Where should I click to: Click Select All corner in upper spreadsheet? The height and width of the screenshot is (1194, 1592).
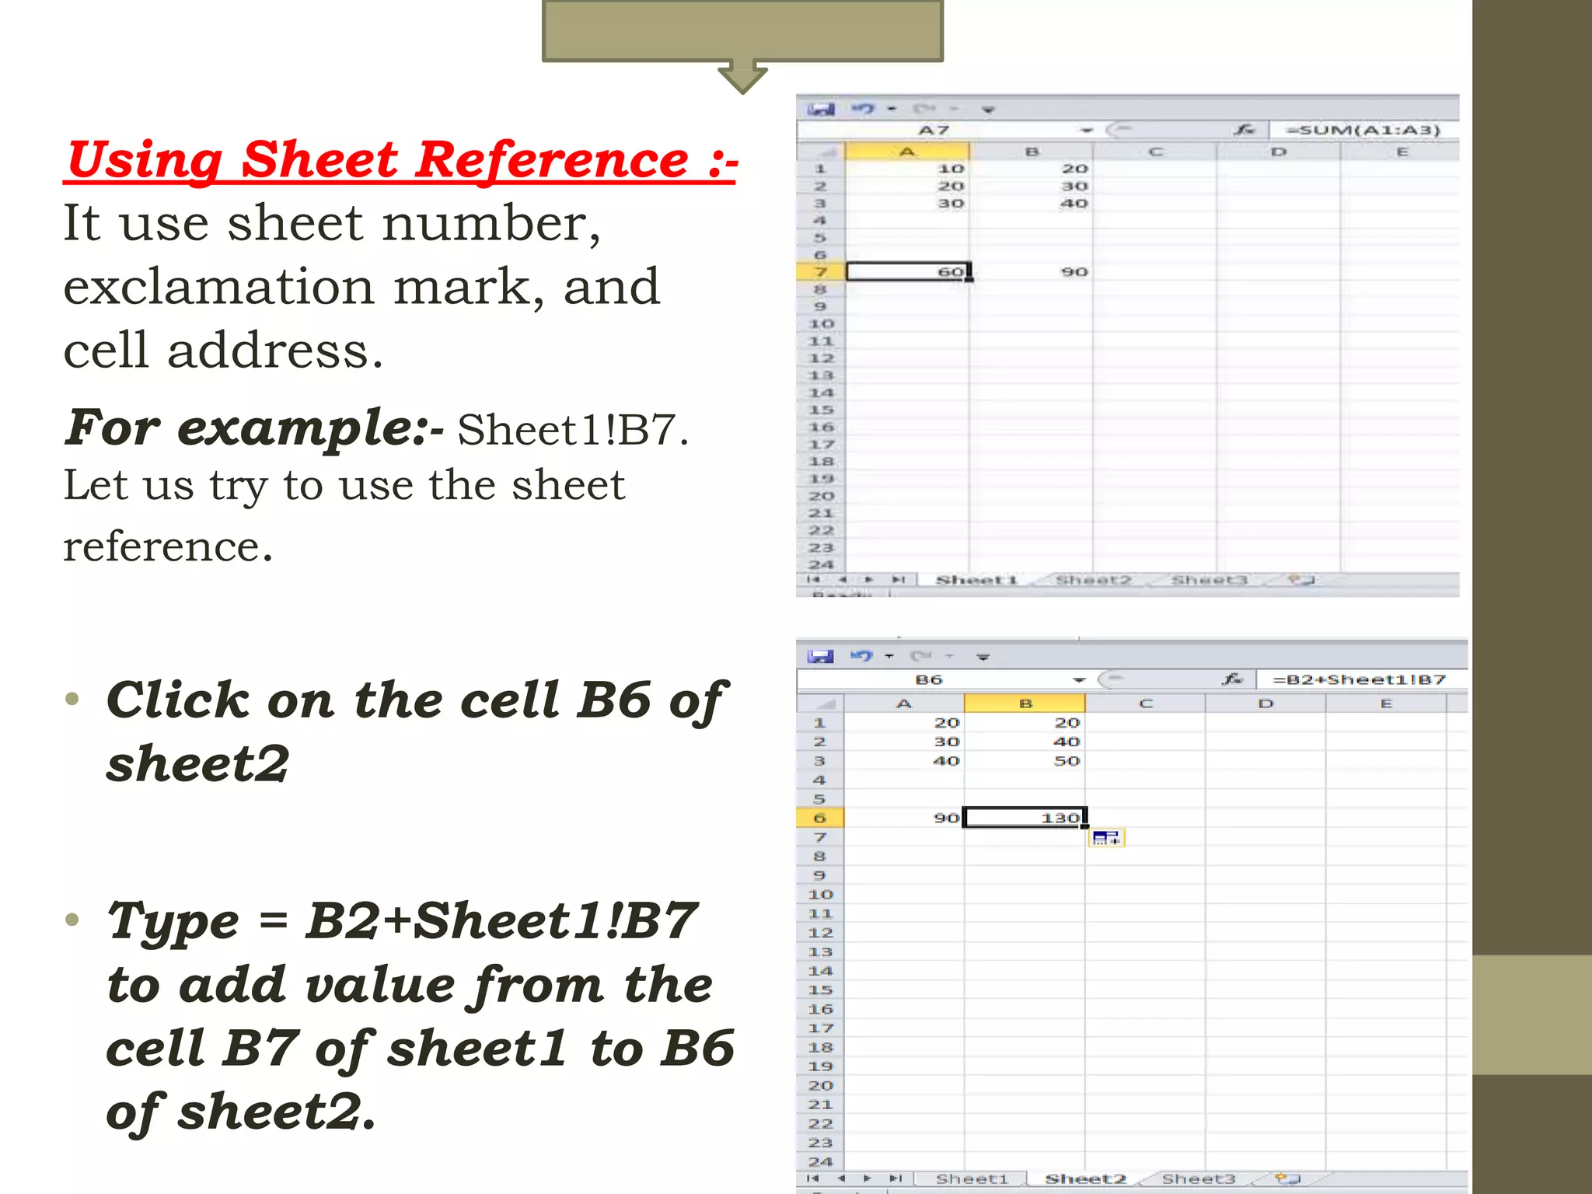(x=821, y=152)
